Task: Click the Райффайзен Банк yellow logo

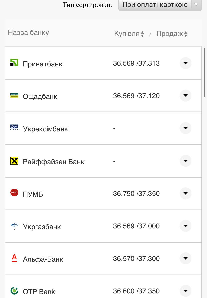Action: click(14, 161)
